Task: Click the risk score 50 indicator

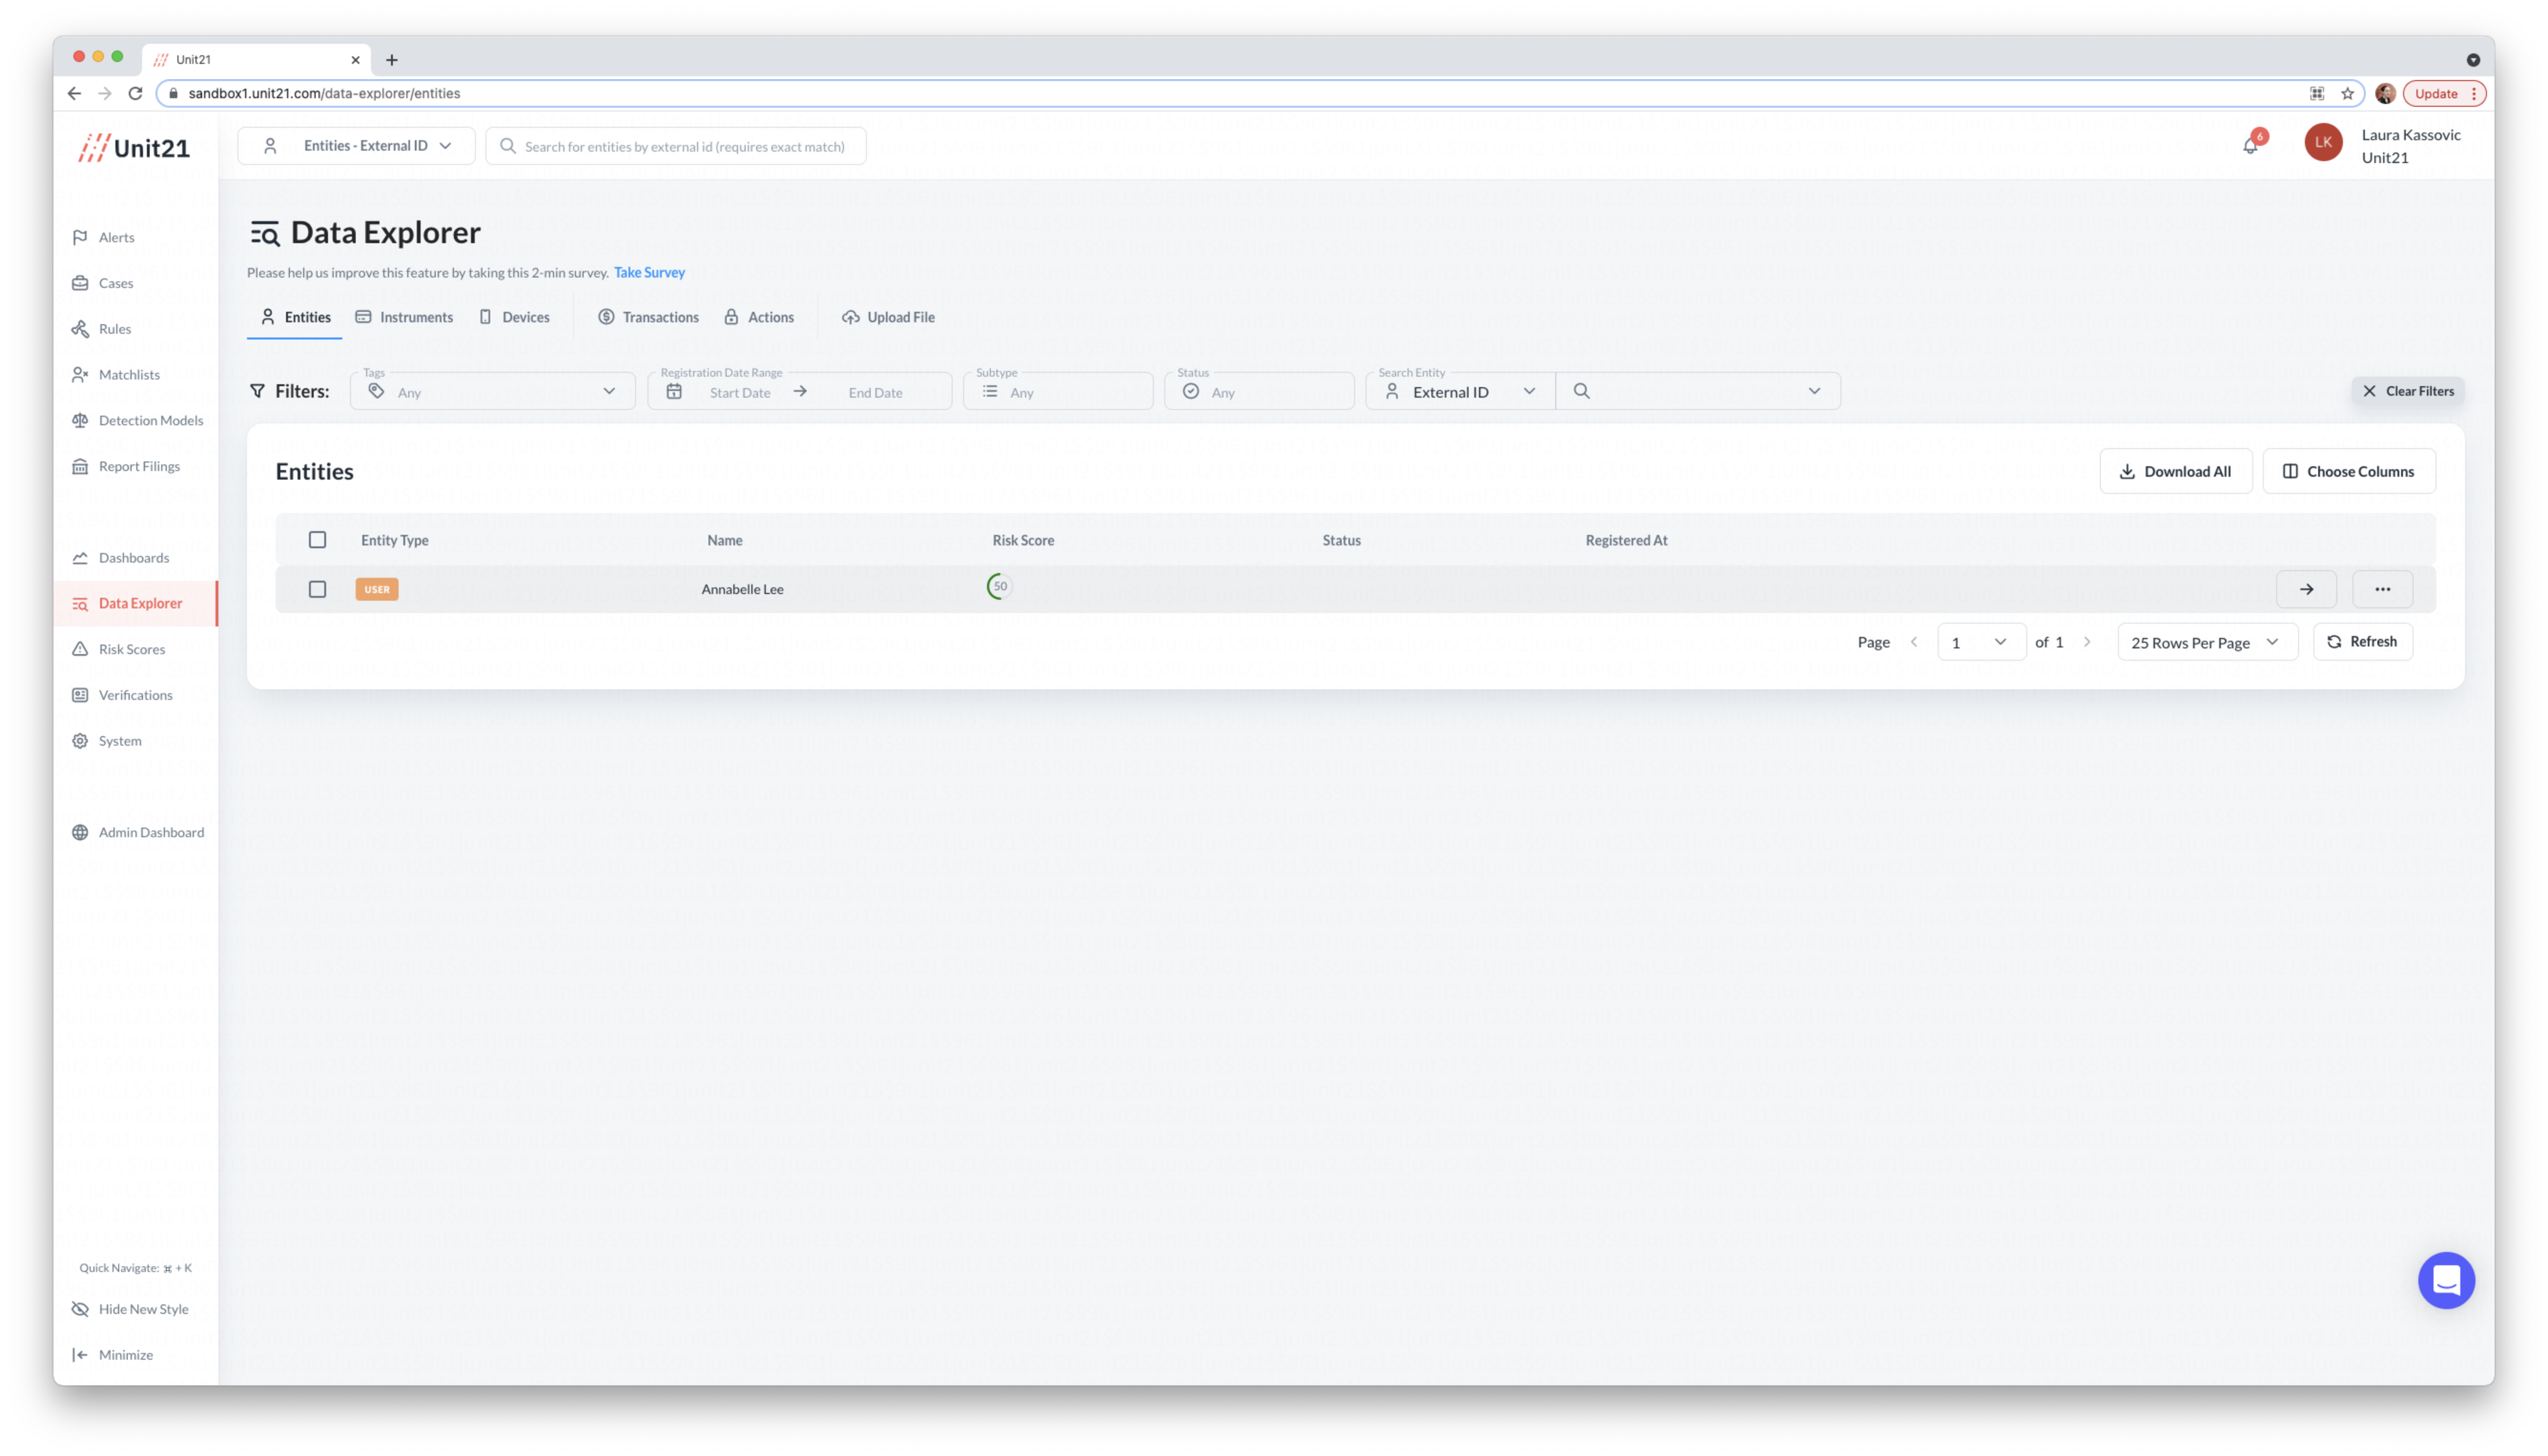Action: (999, 587)
